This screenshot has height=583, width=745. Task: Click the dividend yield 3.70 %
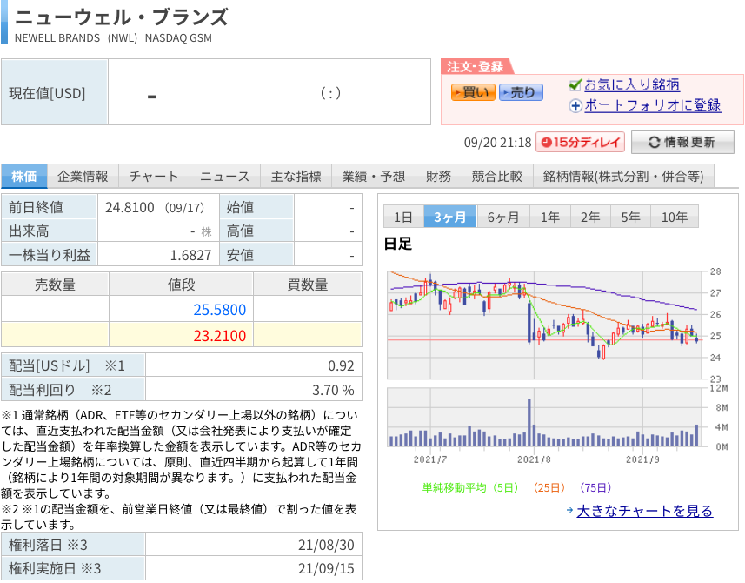click(x=333, y=391)
